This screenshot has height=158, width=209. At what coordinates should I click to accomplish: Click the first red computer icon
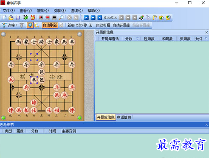click(x=41, y=18)
